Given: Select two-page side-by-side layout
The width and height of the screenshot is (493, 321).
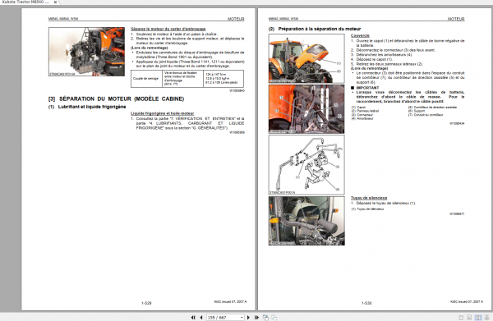Looking at the screenshot, I should pos(478,318).
